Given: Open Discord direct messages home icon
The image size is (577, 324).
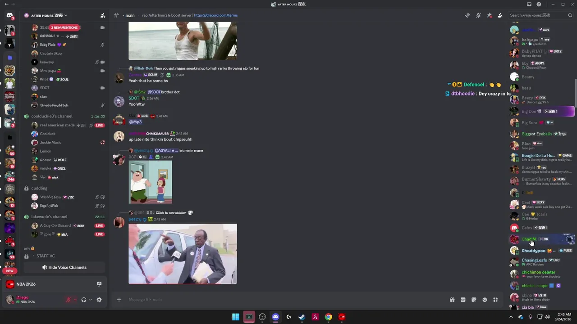Looking at the screenshot, I should (9, 15).
